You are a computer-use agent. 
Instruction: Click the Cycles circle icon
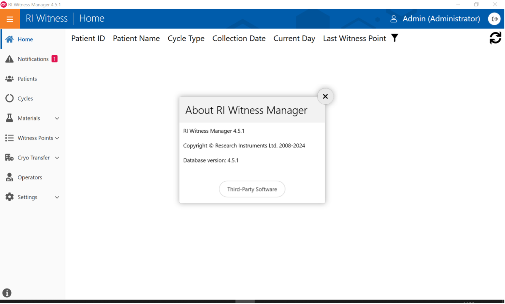click(10, 98)
